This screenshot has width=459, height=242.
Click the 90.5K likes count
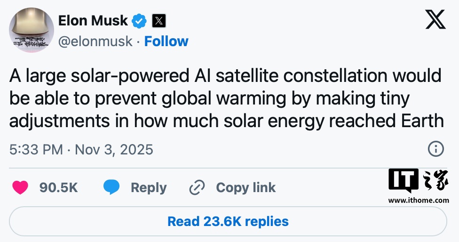pos(58,187)
